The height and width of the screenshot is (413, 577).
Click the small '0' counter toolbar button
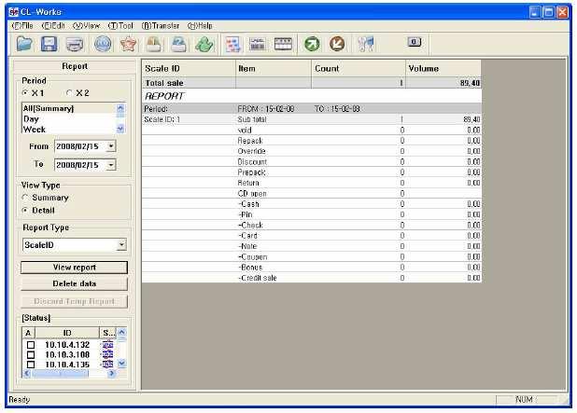click(415, 42)
